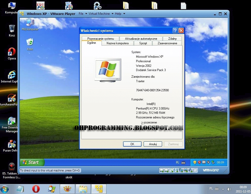Image resolution: width=251 pixels, height=194 pixels.
Task: Click the PL language indicator in XP taskbar
Action: [177, 163]
